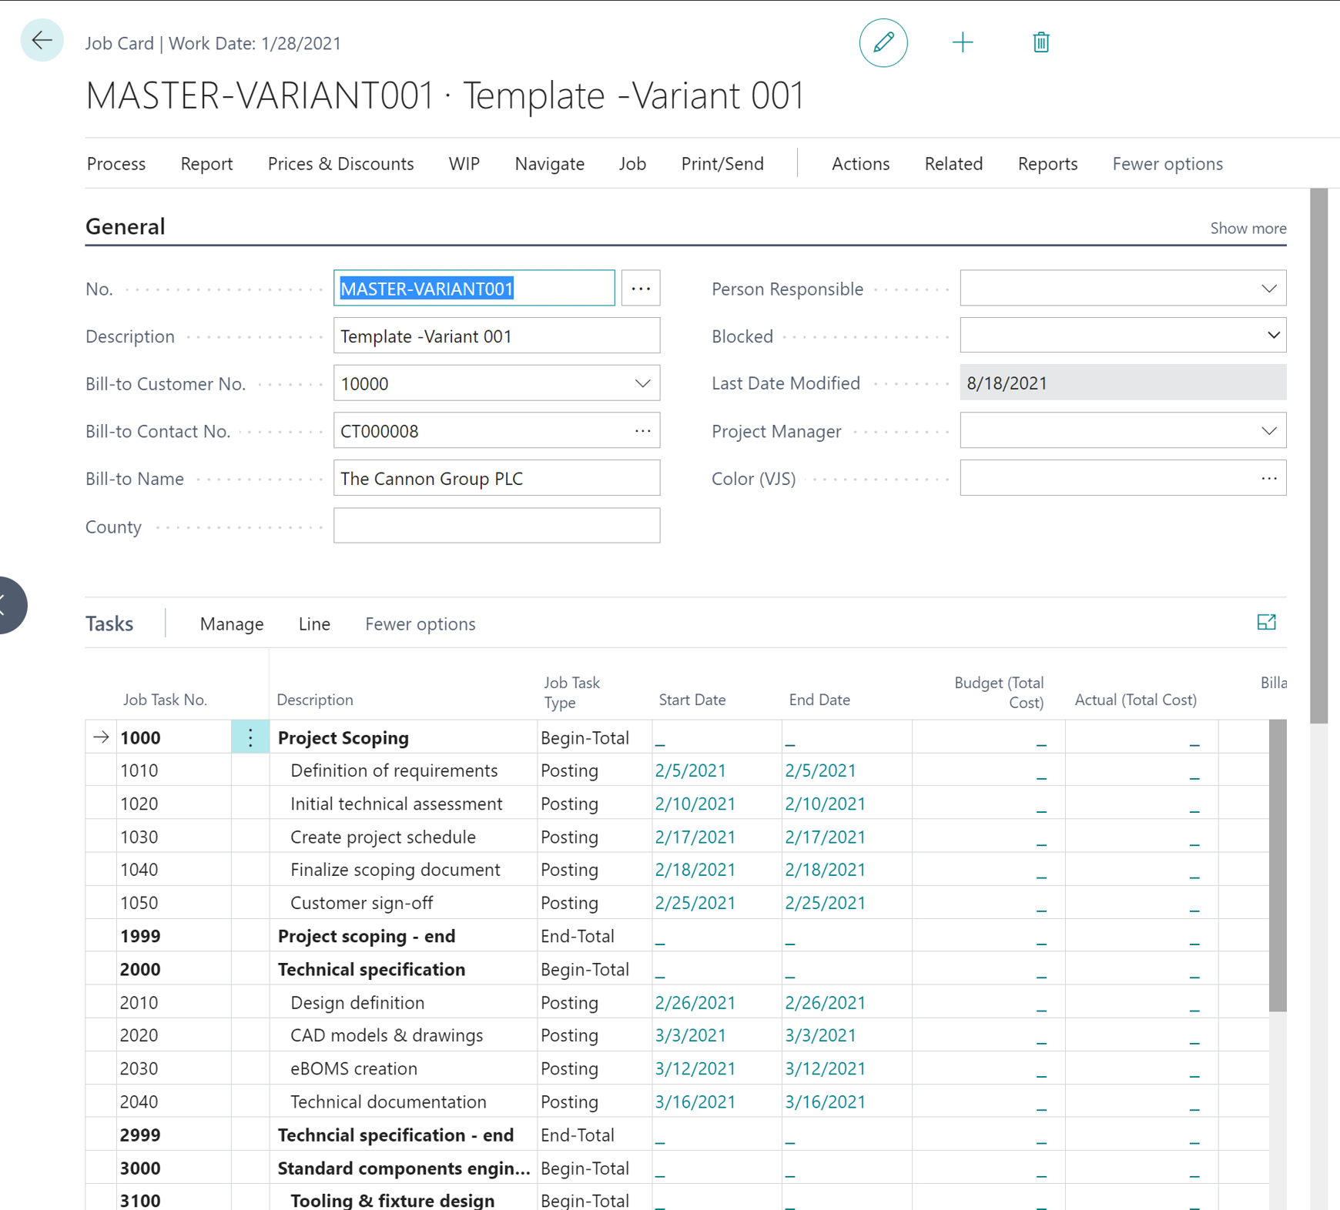1340x1210 pixels.
Task: Open the Person Responsible dropdown
Action: click(1268, 289)
